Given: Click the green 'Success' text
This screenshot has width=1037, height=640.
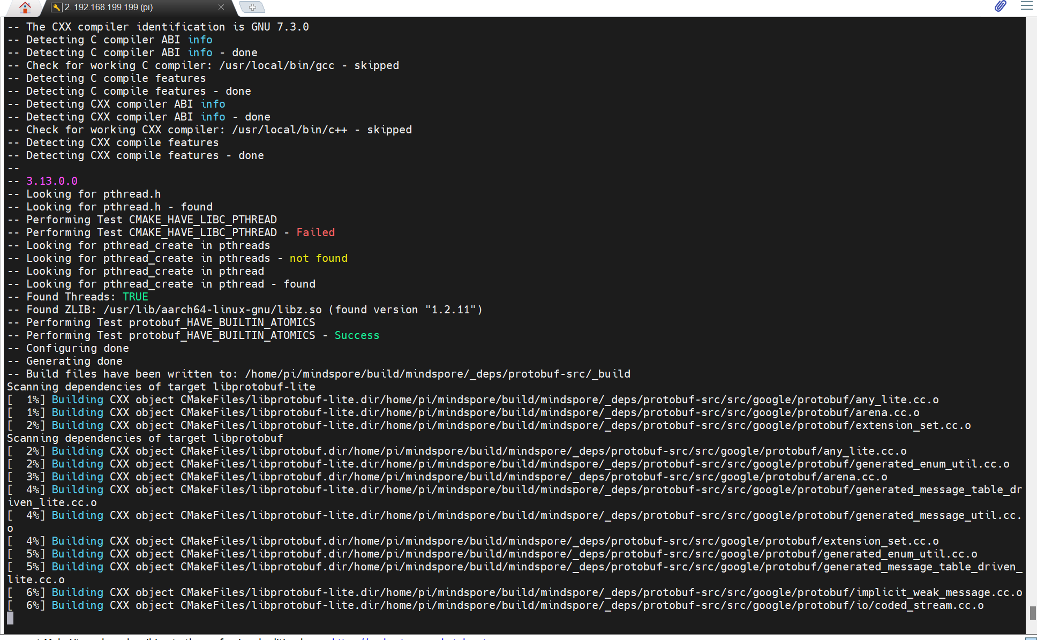Looking at the screenshot, I should (x=357, y=335).
